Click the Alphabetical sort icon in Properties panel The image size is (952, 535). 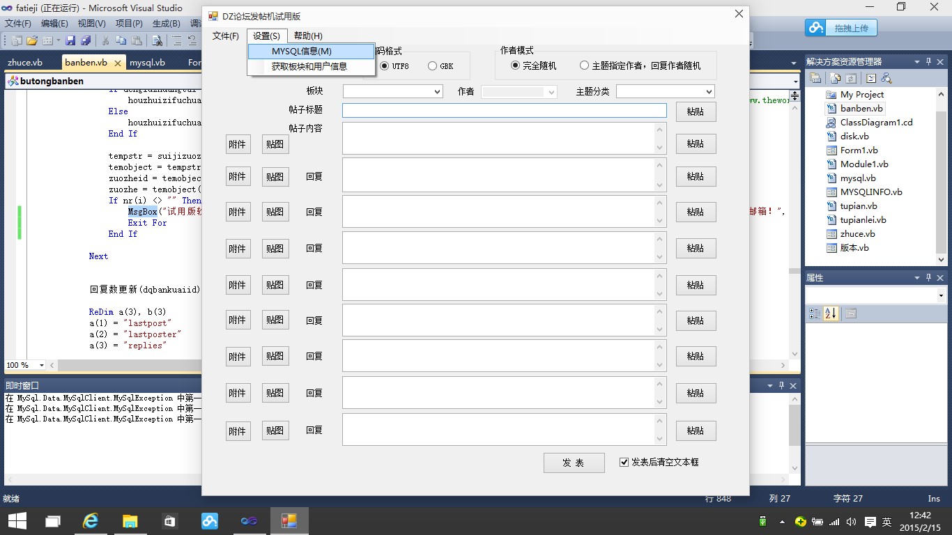pyautogui.click(x=830, y=313)
